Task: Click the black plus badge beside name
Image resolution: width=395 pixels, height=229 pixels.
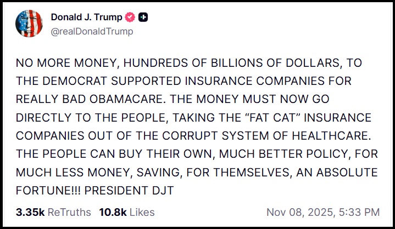Action: 143,18
